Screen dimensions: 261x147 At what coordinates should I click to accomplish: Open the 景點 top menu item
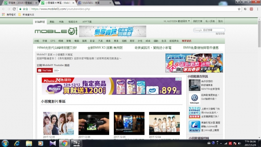tap(52, 22)
